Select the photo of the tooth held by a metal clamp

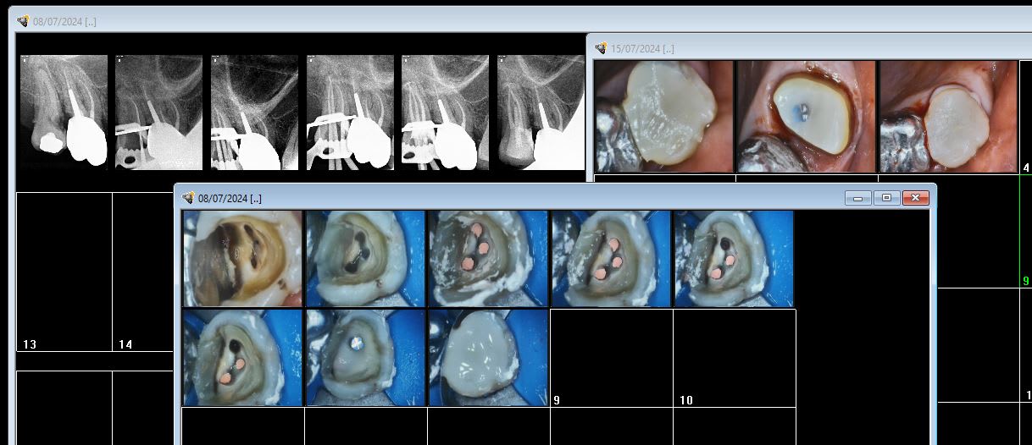point(365,358)
